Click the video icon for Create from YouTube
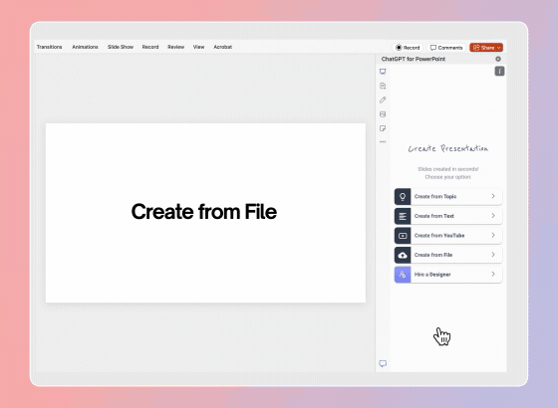Image resolution: width=558 pixels, height=408 pixels. click(403, 236)
